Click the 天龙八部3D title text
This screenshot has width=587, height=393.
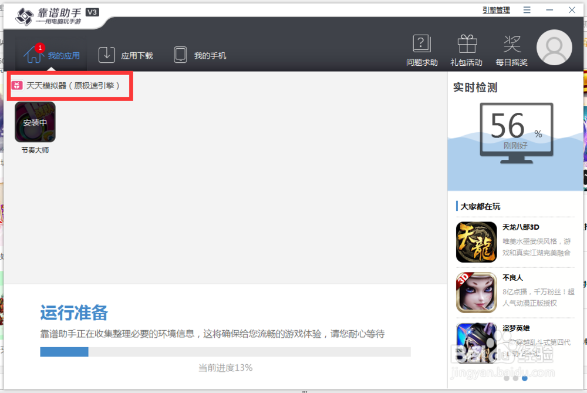pos(521,227)
